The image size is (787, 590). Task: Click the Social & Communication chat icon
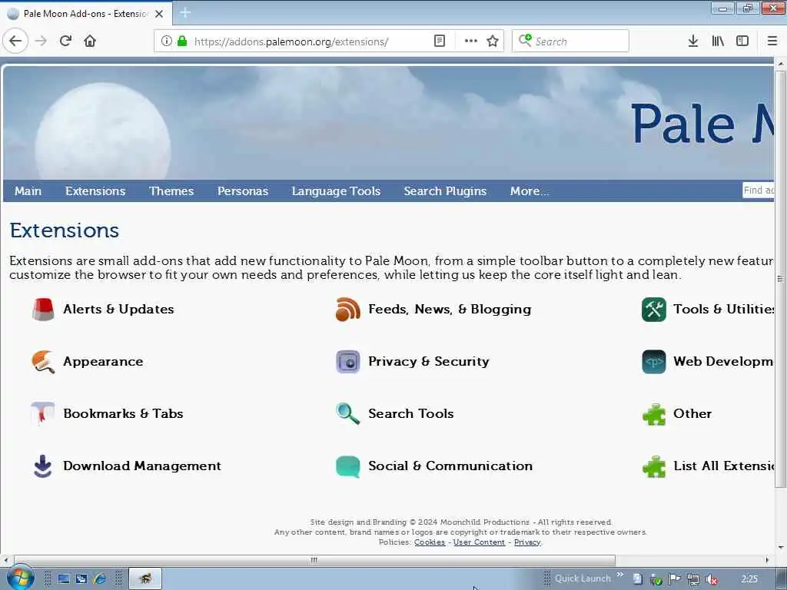pos(348,466)
